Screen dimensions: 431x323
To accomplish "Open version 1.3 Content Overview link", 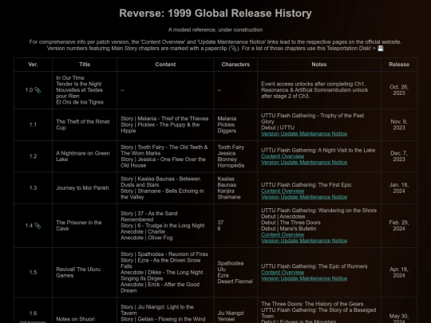I will (x=283, y=191).
